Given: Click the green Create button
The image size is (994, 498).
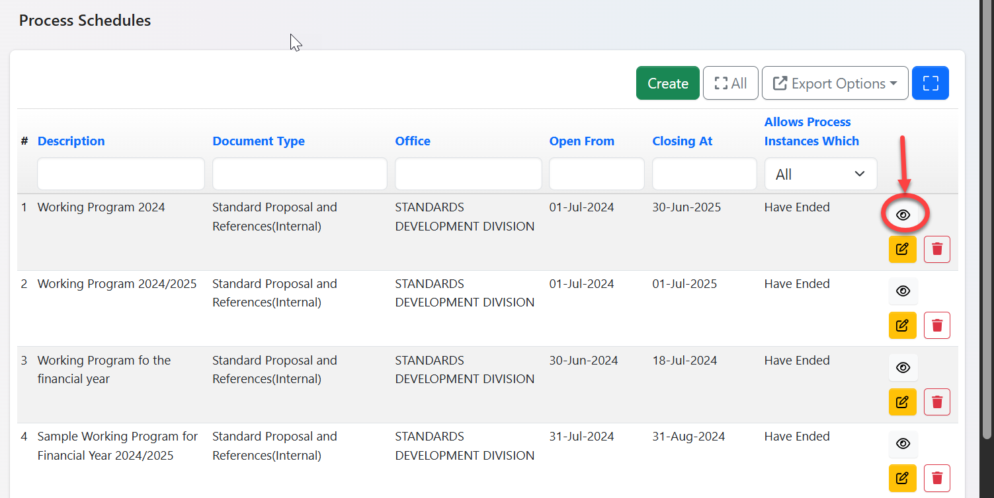Looking at the screenshot, I should pos(667,83).
